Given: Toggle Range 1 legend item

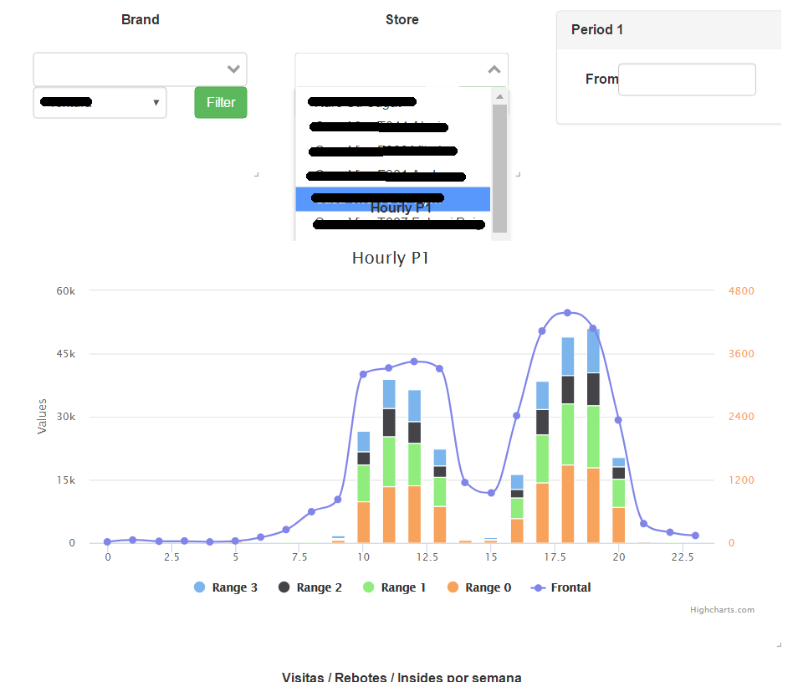Looking at the screenshot, I should (395, 587).
